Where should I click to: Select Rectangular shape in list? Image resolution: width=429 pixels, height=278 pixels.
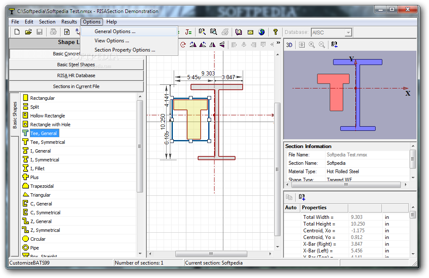click(42, 98)
